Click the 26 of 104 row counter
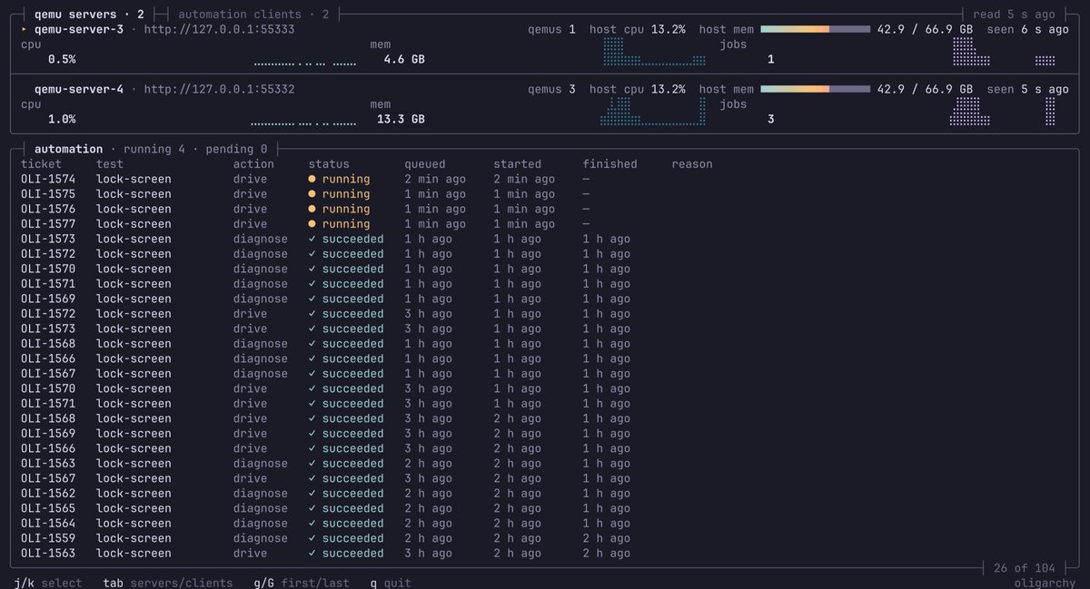Viewport: 1090px width, 589px height. 1025,568
